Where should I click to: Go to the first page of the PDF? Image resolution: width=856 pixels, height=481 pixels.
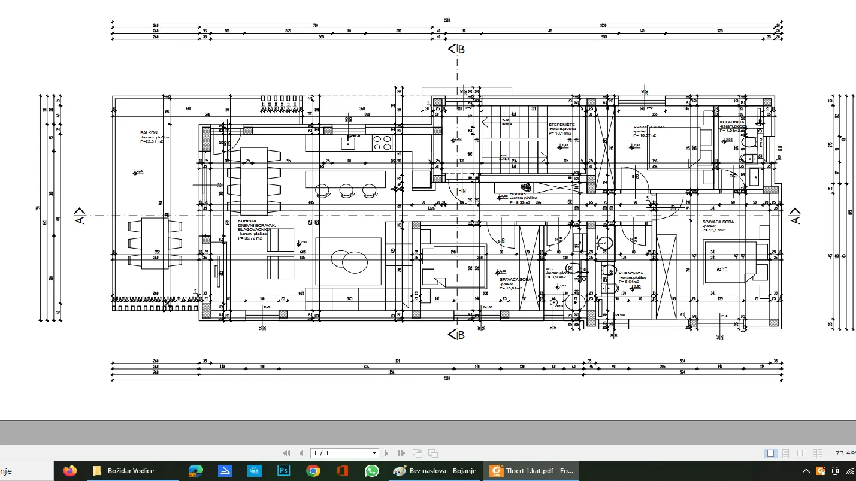point(286,453)
